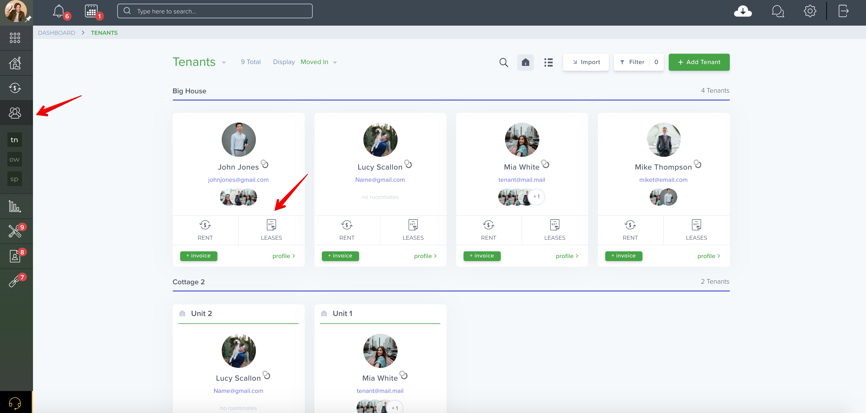Click the tenants search magnifier icon

click(503, 63)
